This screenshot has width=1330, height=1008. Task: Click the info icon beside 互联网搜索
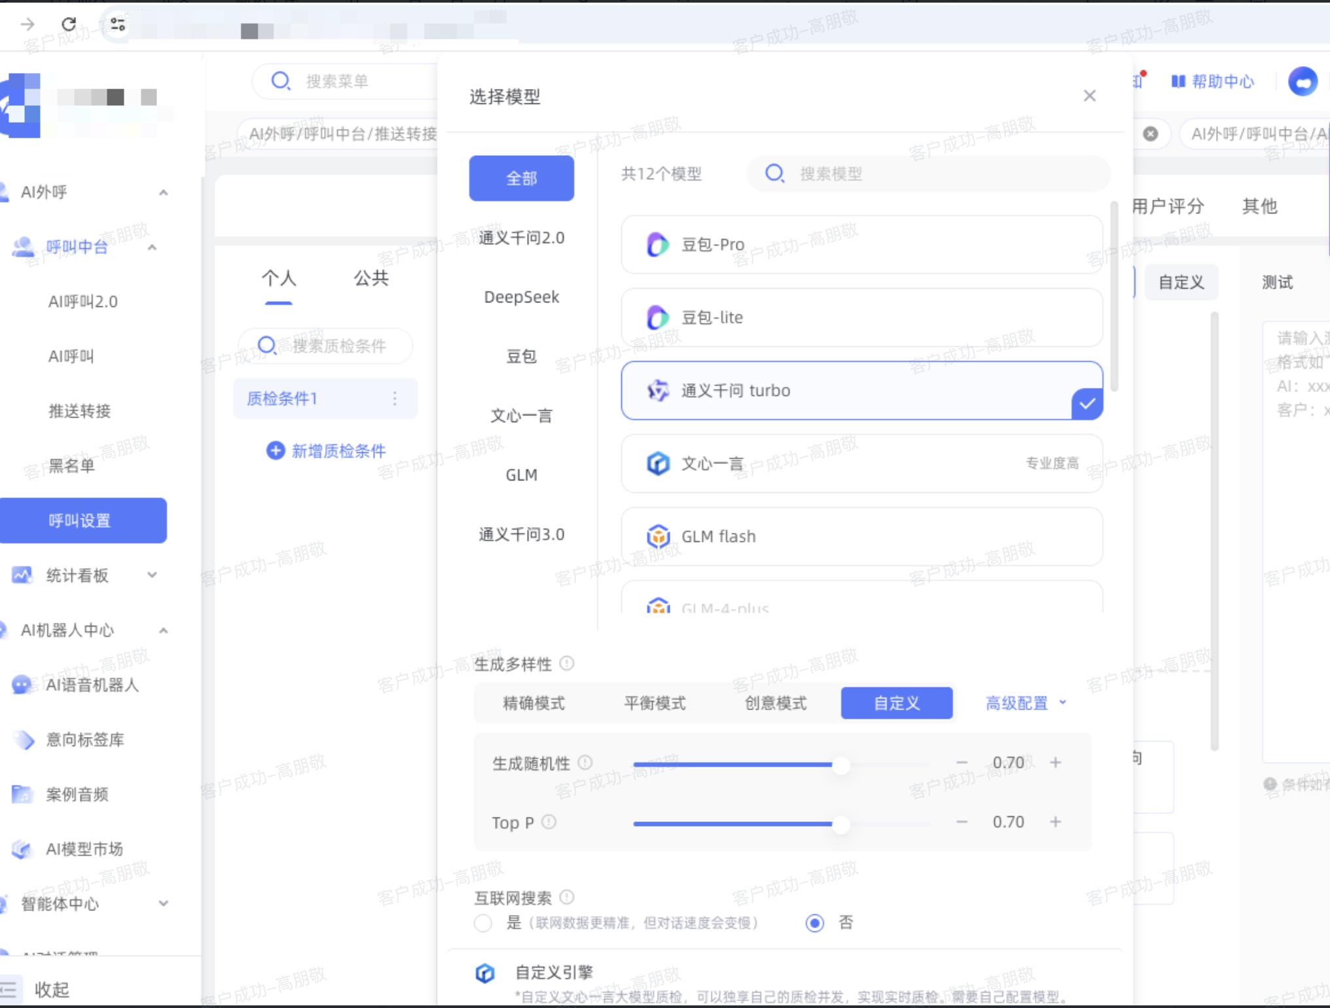click(567, 897)
